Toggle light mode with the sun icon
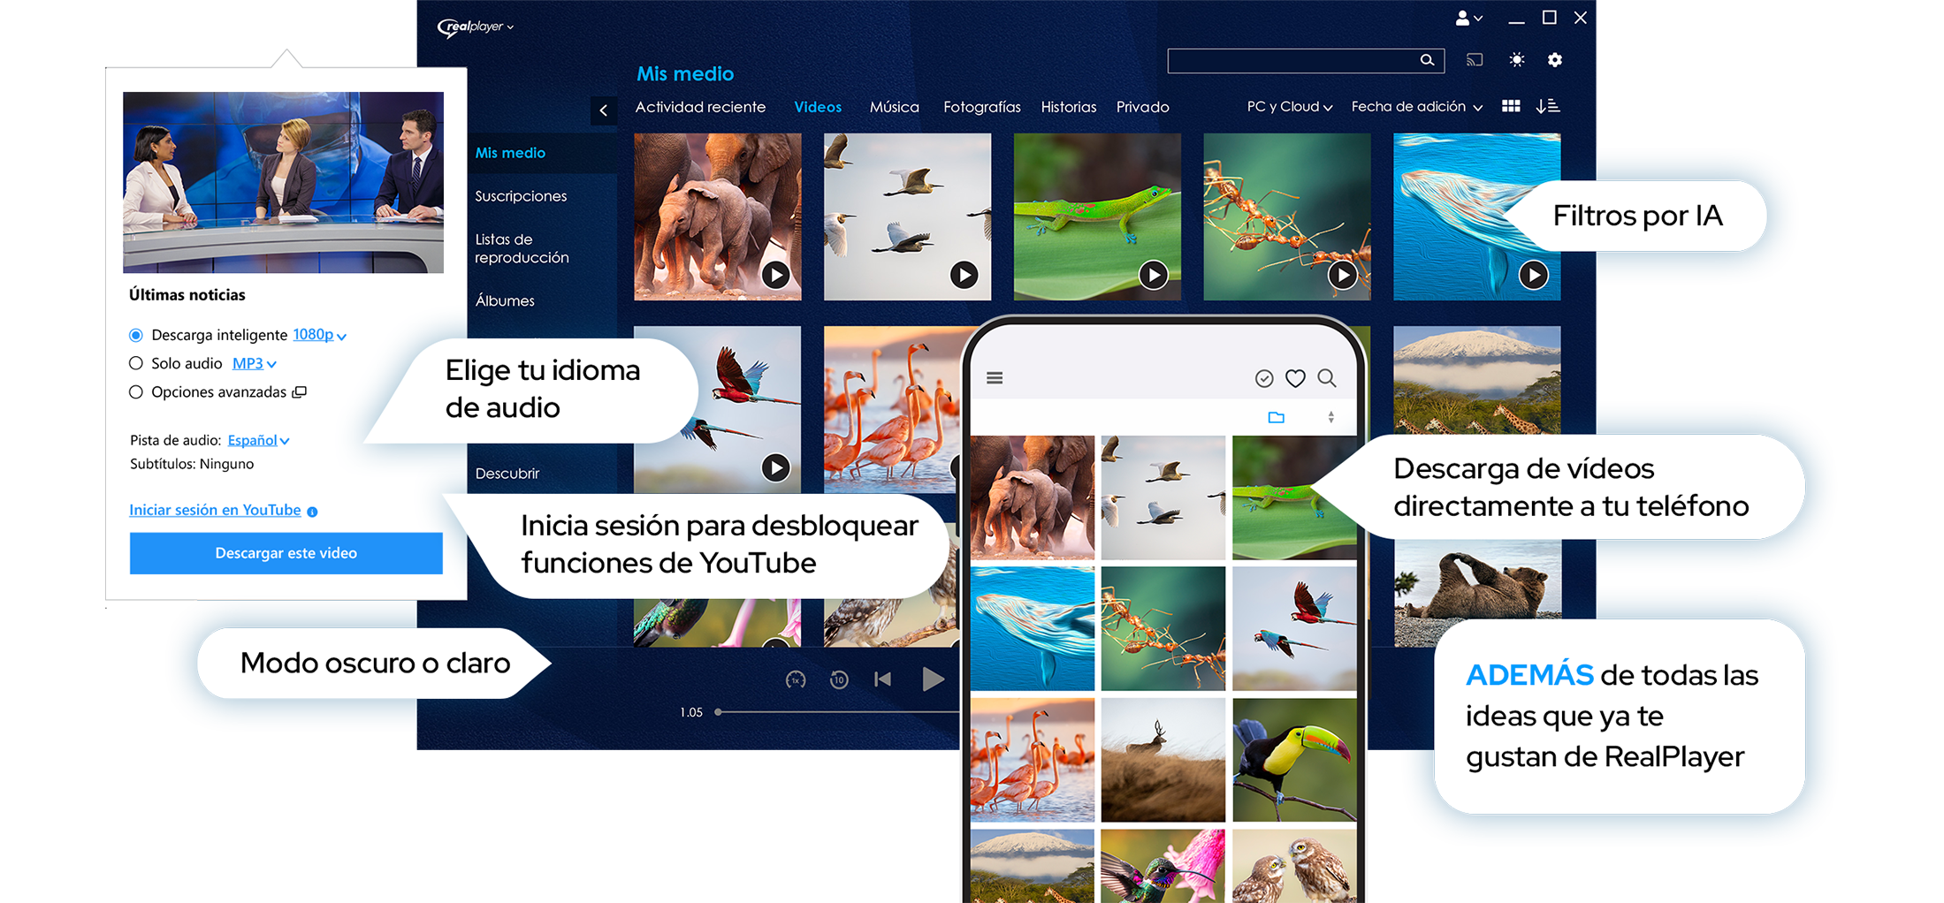This screenshot has height=903, width=1944. 1516,60
